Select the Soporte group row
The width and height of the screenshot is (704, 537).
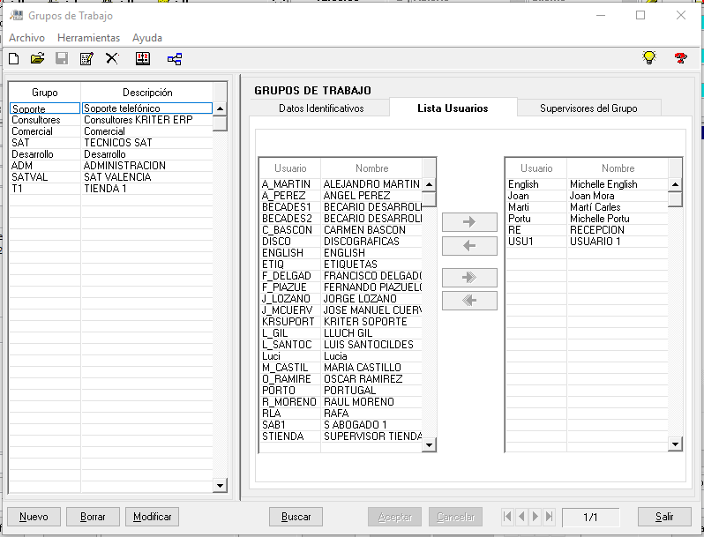coord(111,108)
